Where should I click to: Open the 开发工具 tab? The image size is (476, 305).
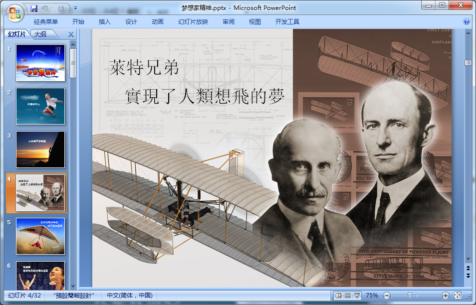pyautogui.click(x=287, y=22)
